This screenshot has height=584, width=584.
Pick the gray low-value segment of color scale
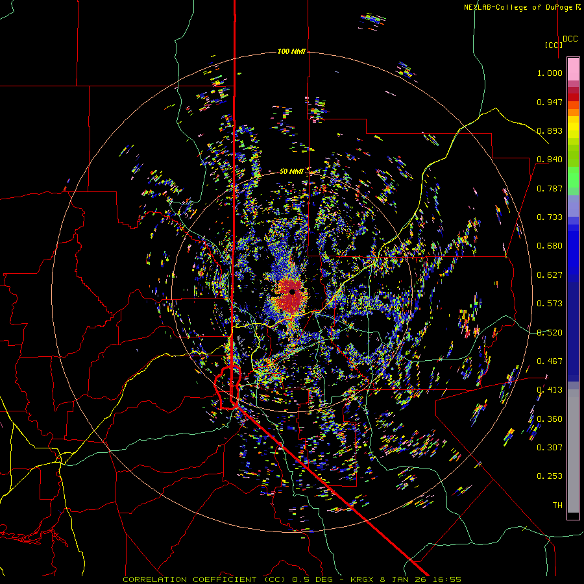[x=573, y=451]
